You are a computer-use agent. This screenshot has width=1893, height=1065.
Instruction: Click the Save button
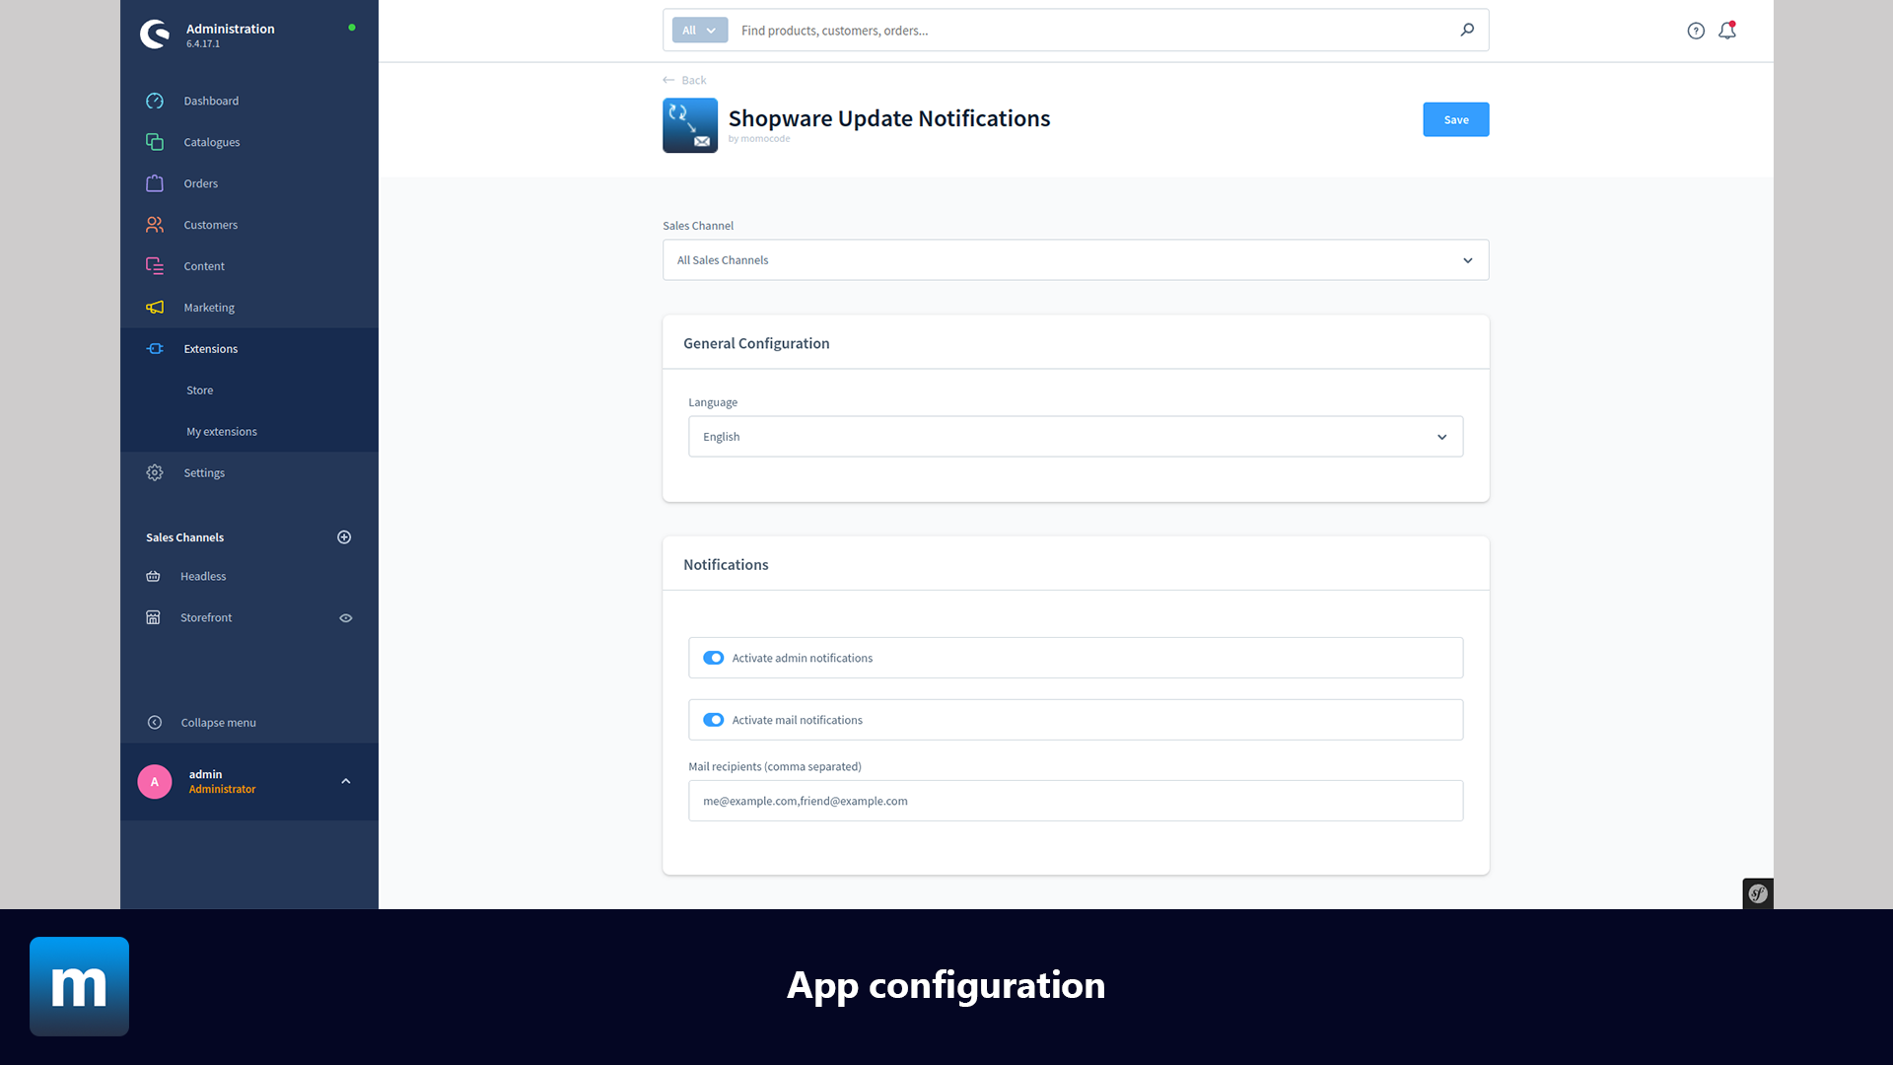coord(1455,118)
